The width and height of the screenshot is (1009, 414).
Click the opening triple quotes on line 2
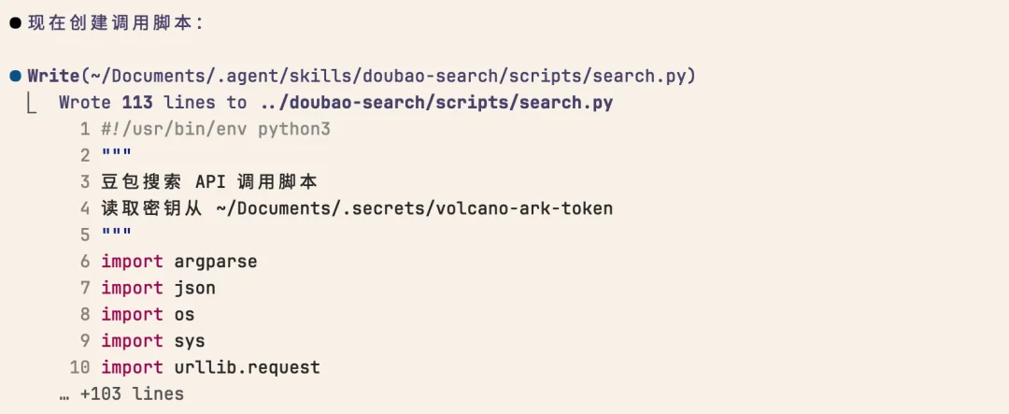(117, 154)
